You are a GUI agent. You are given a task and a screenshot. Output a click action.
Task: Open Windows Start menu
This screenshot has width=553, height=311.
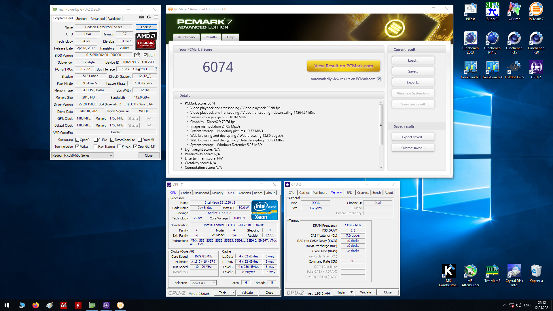(7, 305)
